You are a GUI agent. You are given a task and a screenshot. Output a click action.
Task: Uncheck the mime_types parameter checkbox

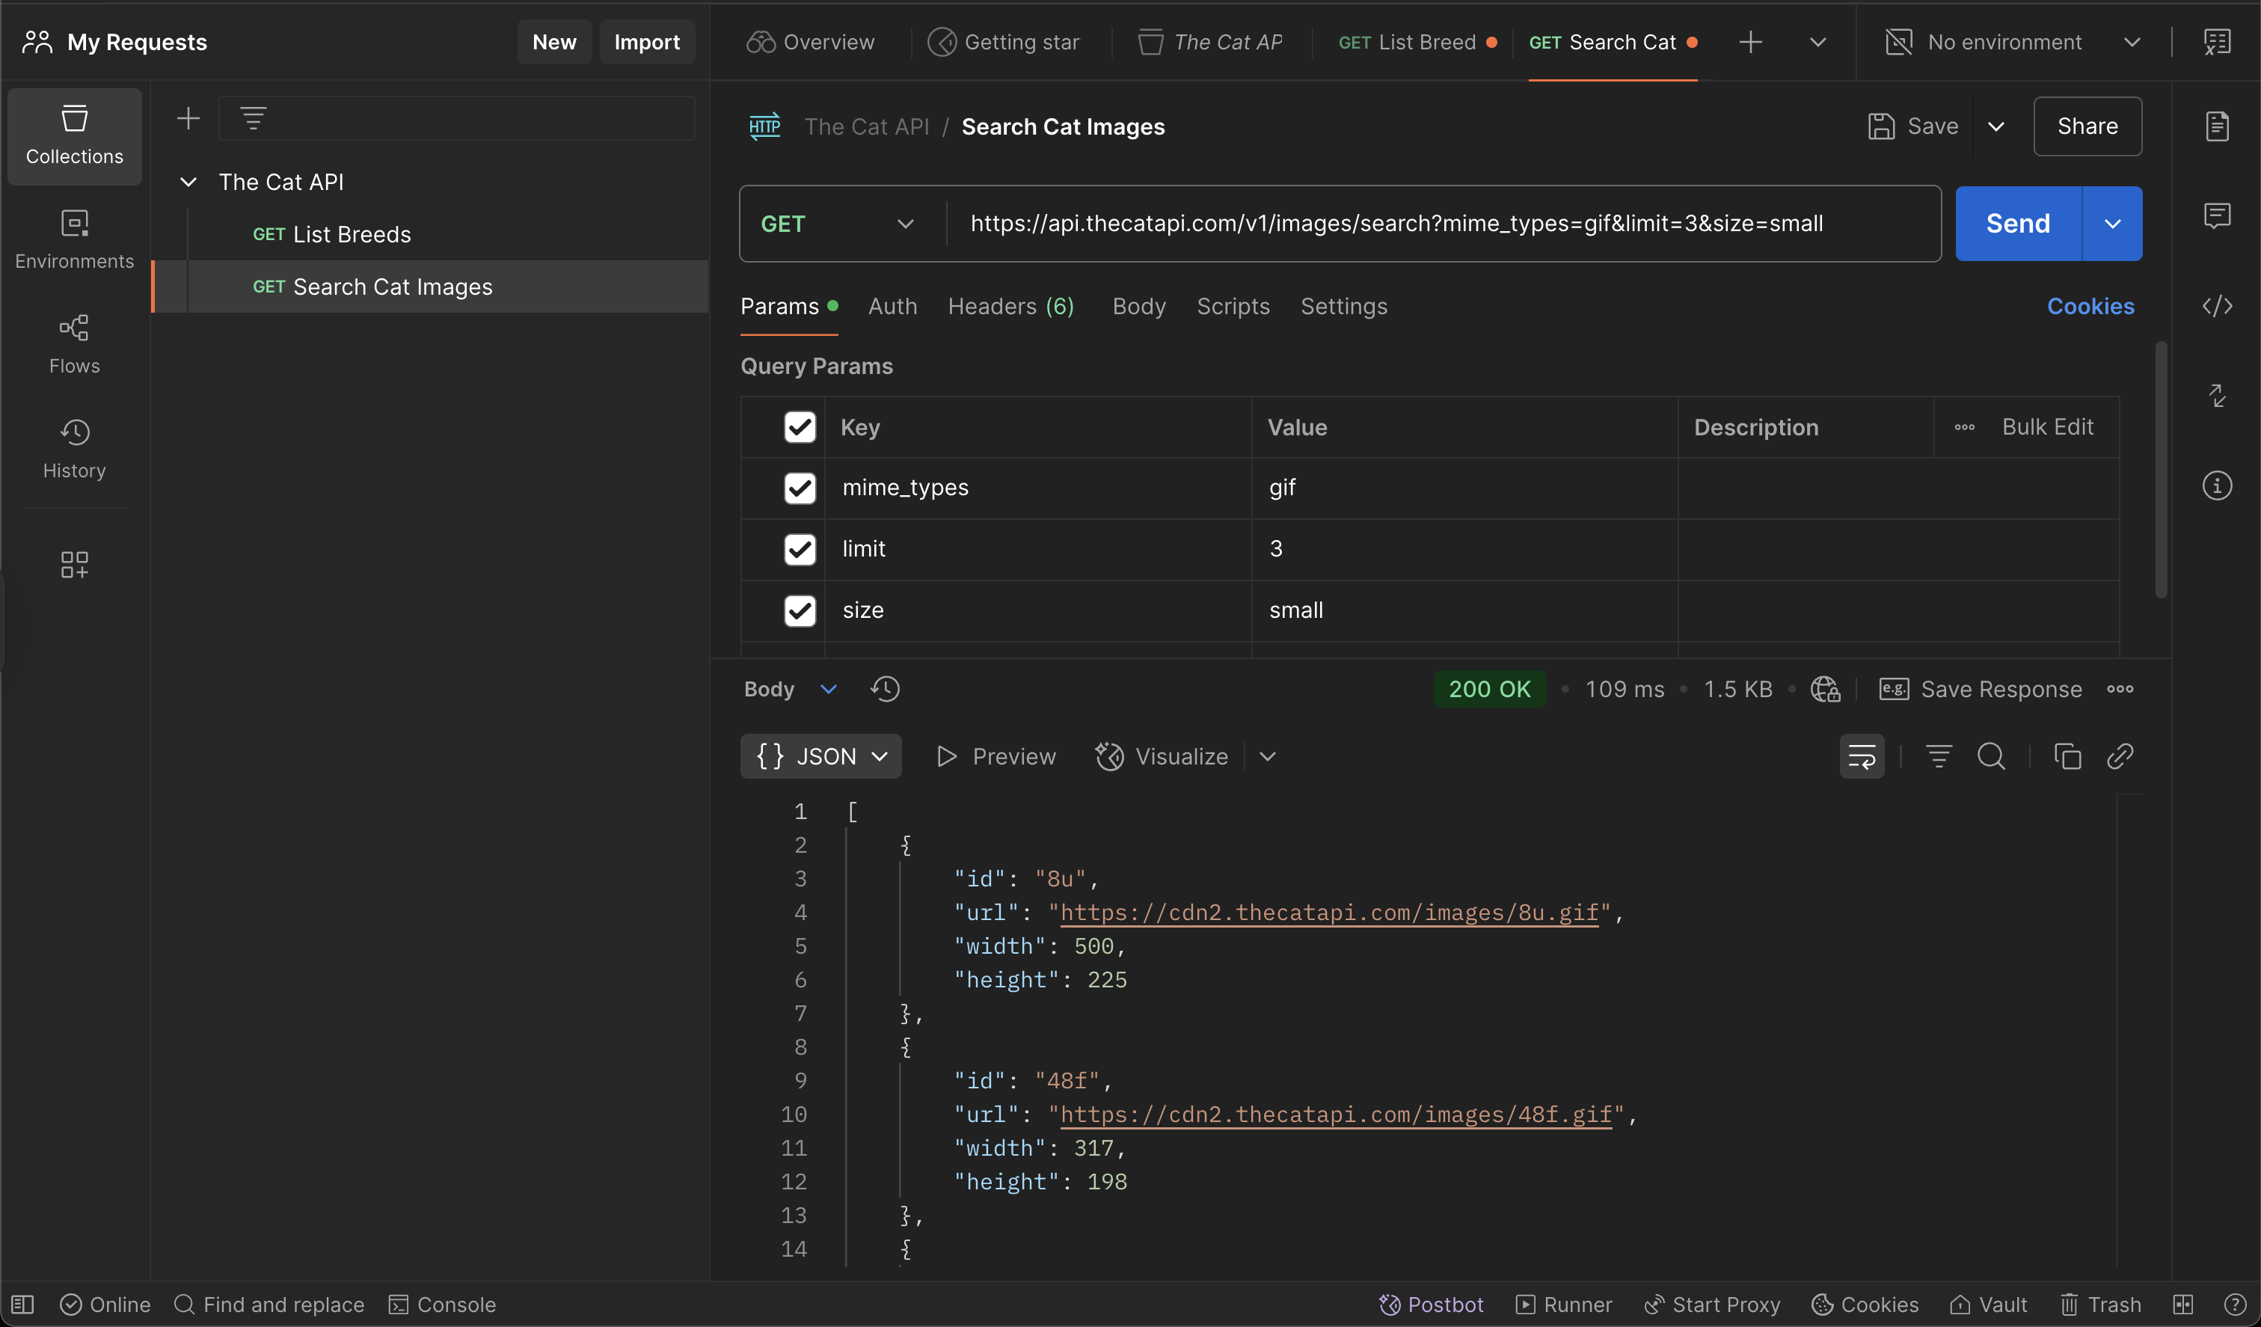tap(800, 488)
